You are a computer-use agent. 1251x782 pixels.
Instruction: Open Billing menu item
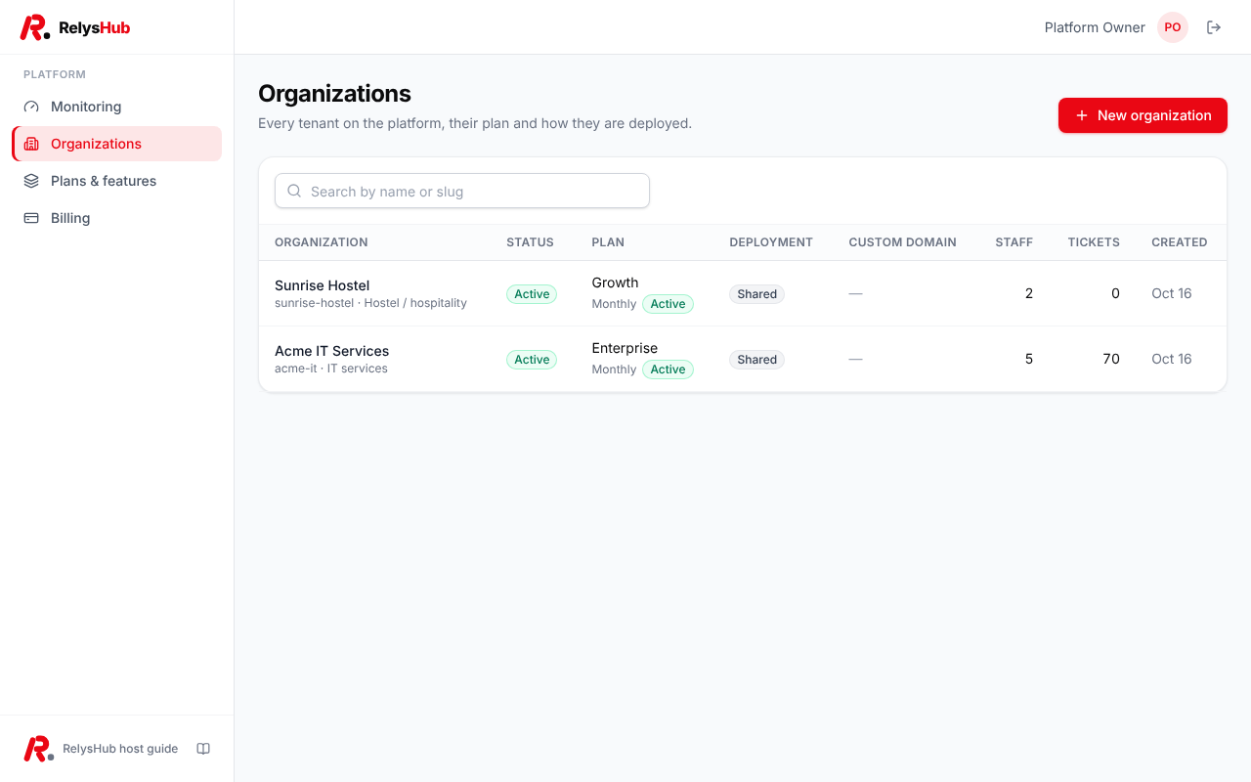[x=117, y=218]
